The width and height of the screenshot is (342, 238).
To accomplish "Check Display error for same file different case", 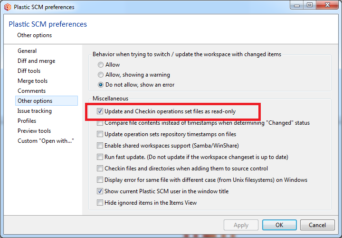I will click(100, 179).
